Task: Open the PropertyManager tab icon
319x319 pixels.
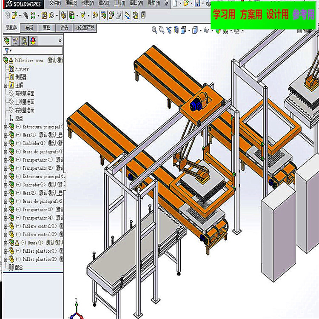Action: [15, 41]
